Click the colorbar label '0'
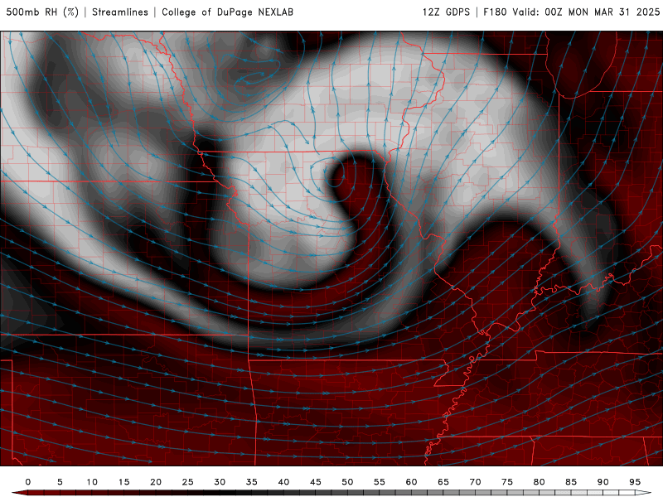The height and width of the screenshot is (497, 663). click(x=28, y=482)
